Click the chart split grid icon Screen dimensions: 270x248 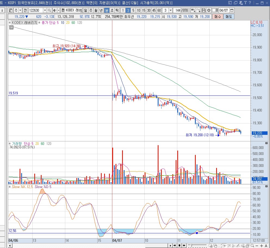(211, 246)
